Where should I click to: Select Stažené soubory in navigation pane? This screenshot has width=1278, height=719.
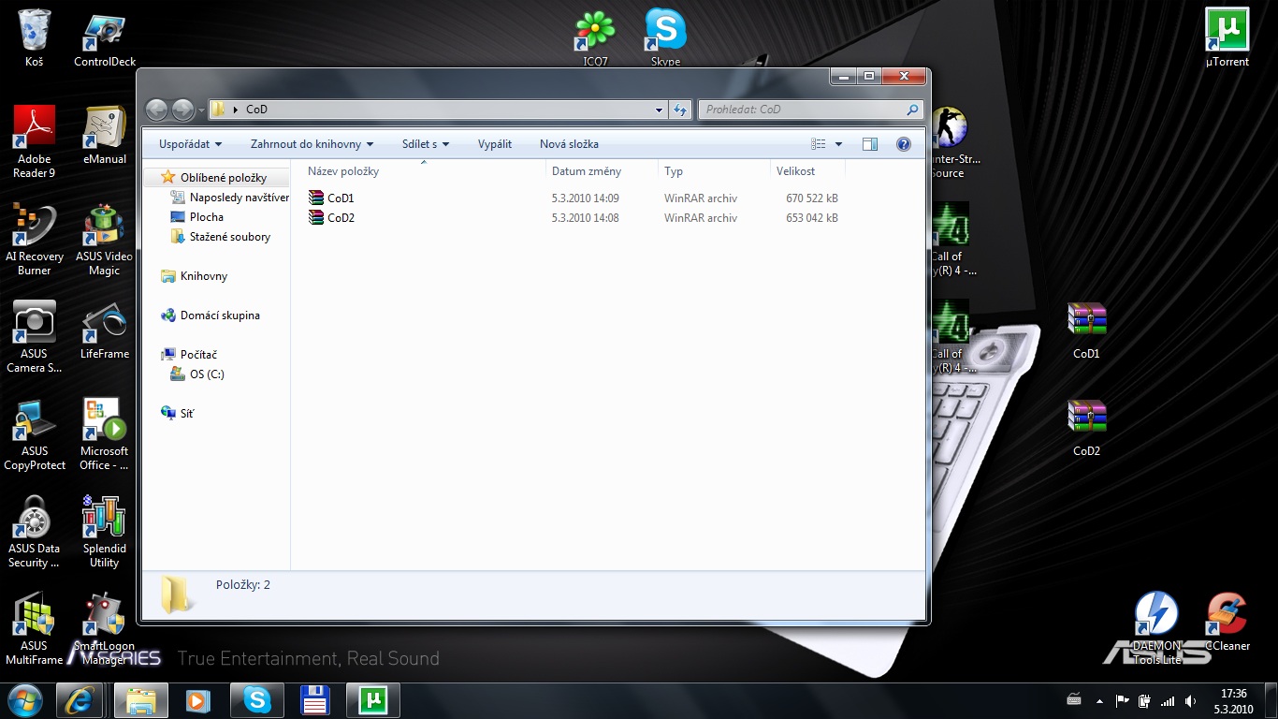229,237
